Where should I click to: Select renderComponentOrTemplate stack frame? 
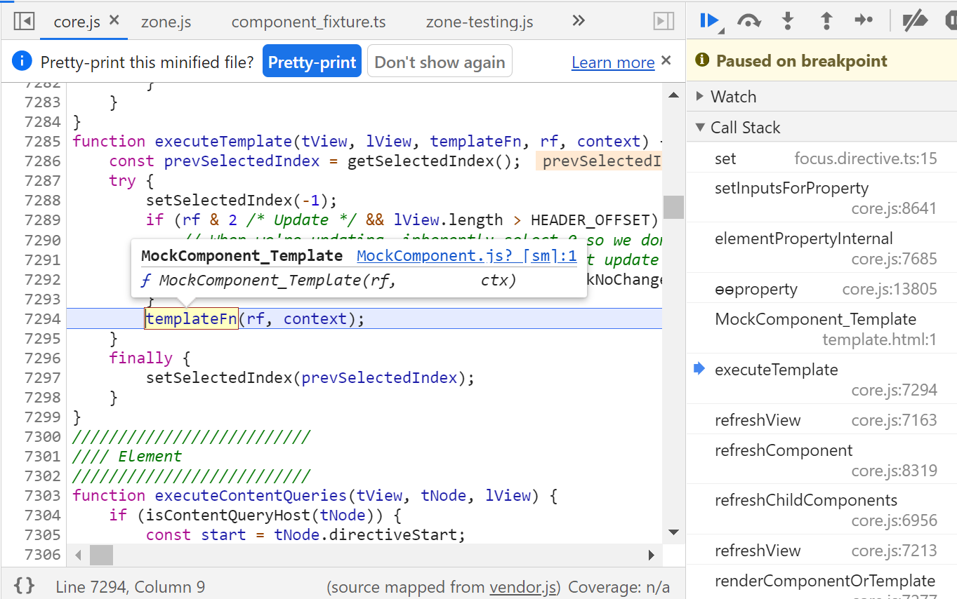821,584
